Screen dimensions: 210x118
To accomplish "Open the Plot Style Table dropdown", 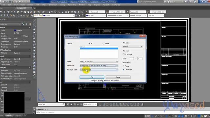I will (99, 70).
